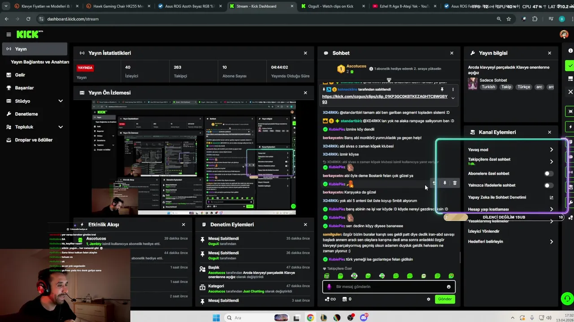Click the stream preview thumbnail
The width and height of the screenshot is (574, 322).
point(194,157)
